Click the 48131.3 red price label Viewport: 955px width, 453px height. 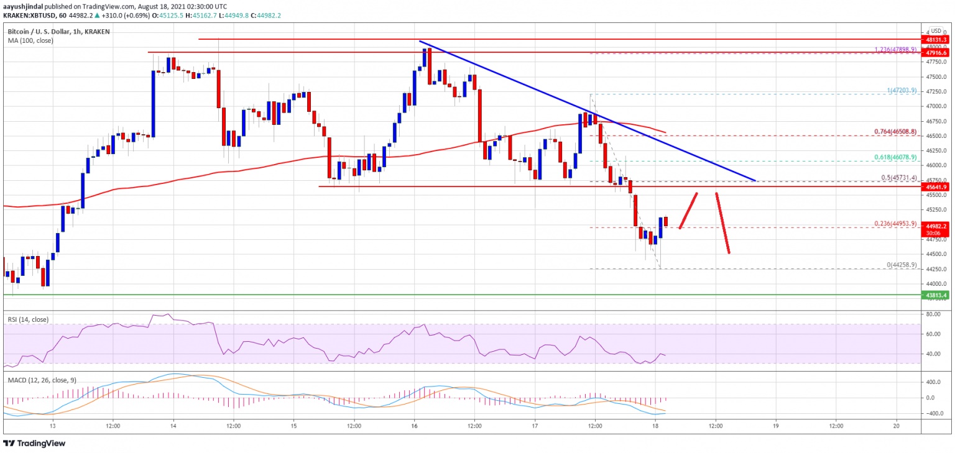click(x=936, y=39)
